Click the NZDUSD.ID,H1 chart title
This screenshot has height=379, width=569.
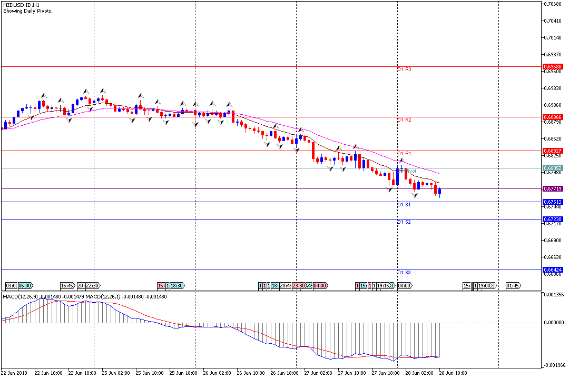coord(21,5)
